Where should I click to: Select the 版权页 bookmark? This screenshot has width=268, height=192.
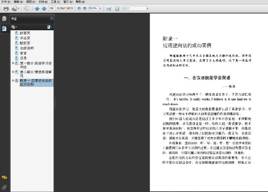click(x=25, y=43)
